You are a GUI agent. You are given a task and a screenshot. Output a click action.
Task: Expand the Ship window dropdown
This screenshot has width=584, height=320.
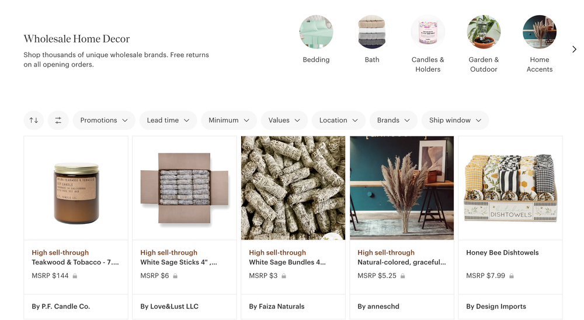(x=455, y=120)
